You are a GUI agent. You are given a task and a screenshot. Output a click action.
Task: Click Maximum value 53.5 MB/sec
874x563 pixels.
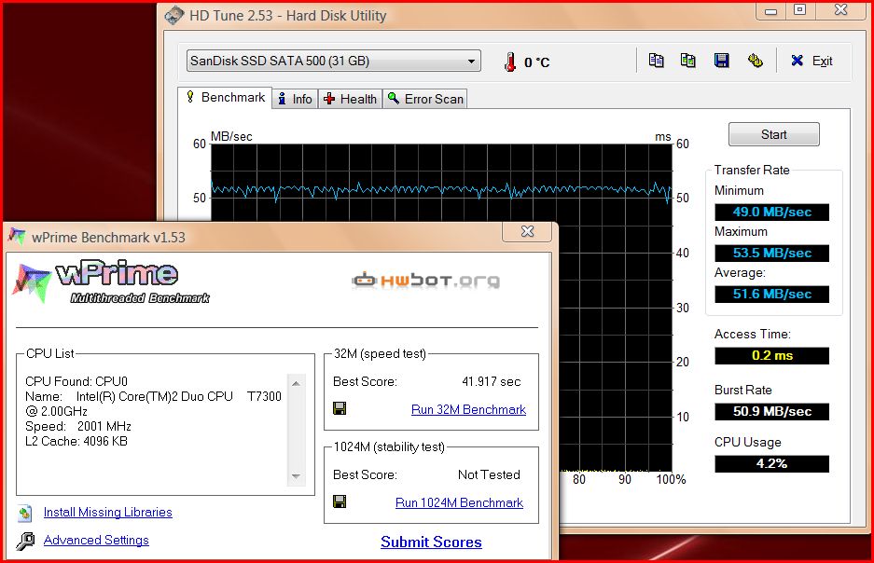tap(772, 253)
